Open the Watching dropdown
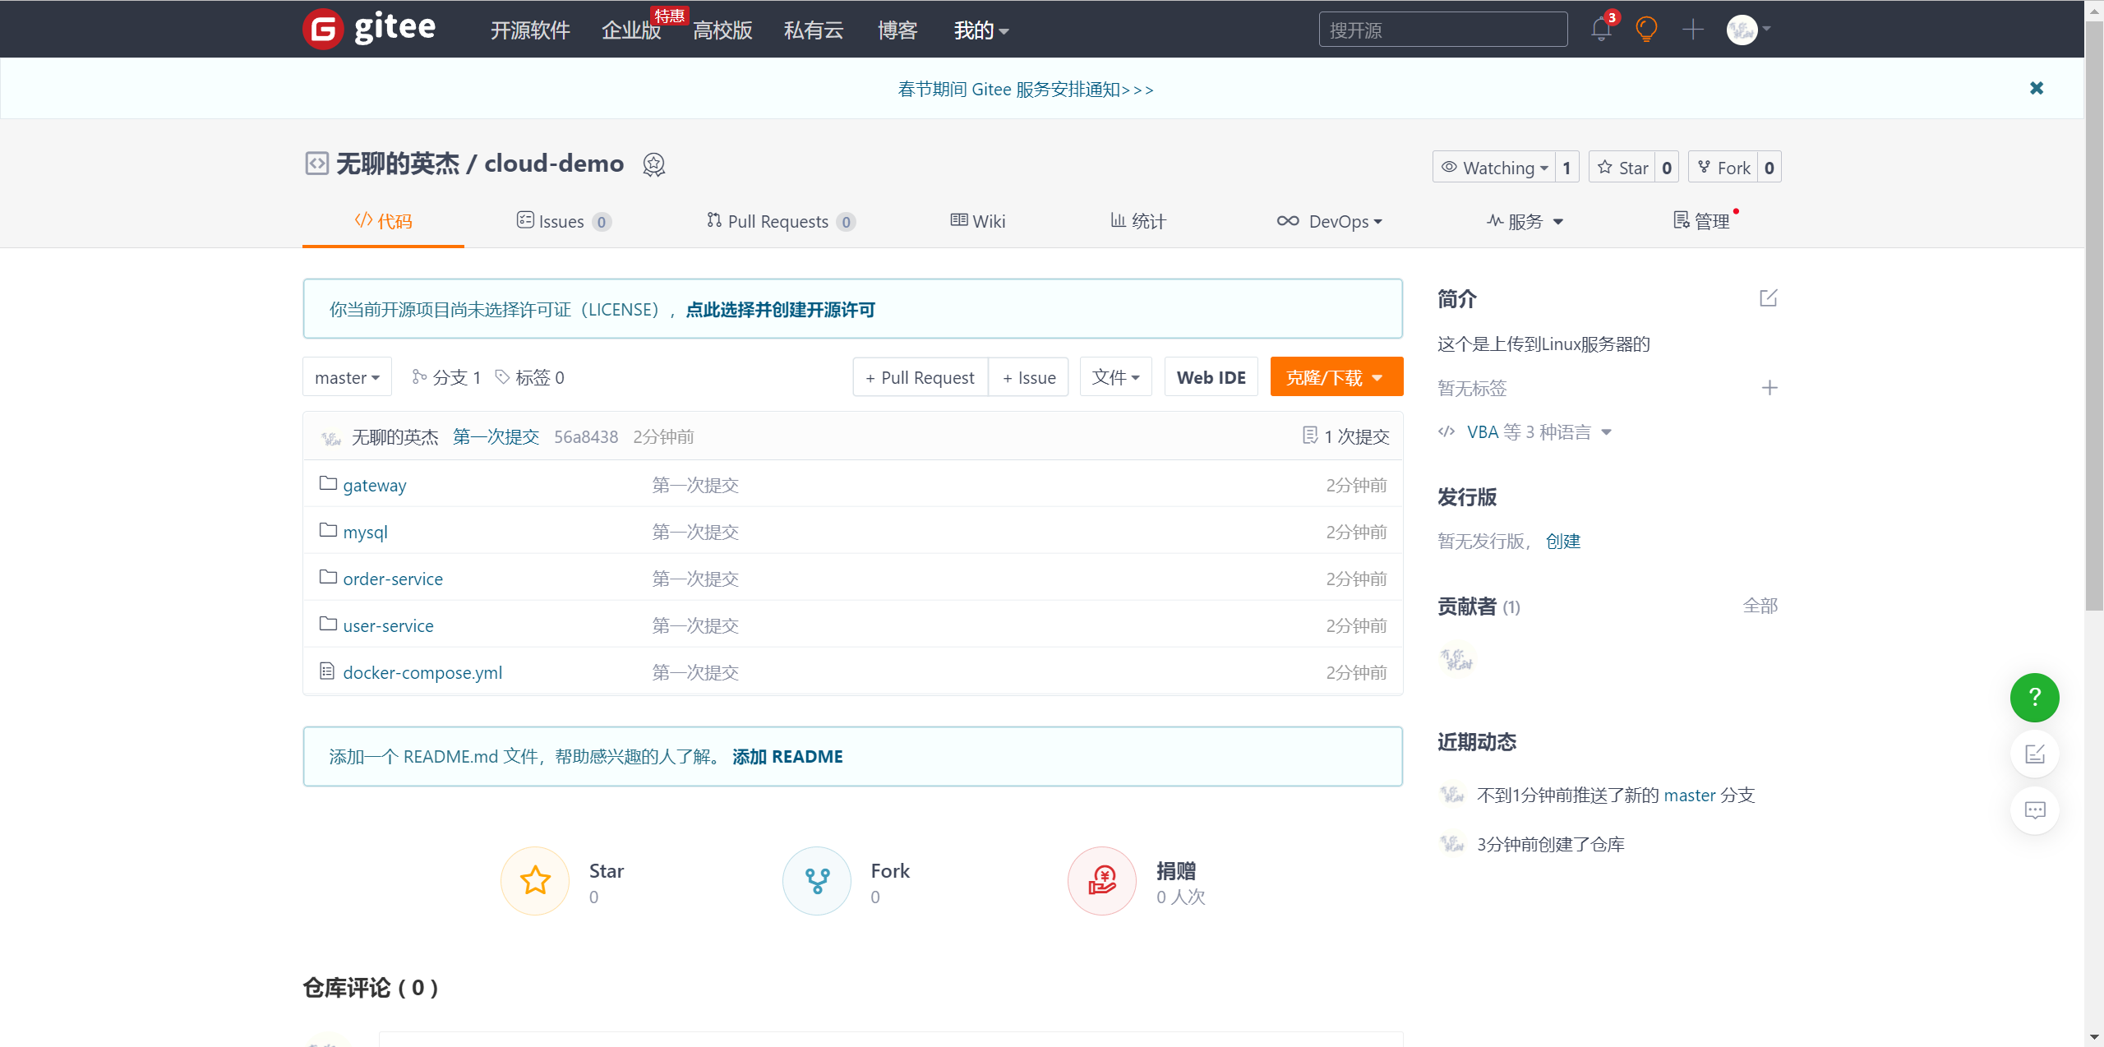This screenshot has width=2104, height=1047. [1495, 168]
